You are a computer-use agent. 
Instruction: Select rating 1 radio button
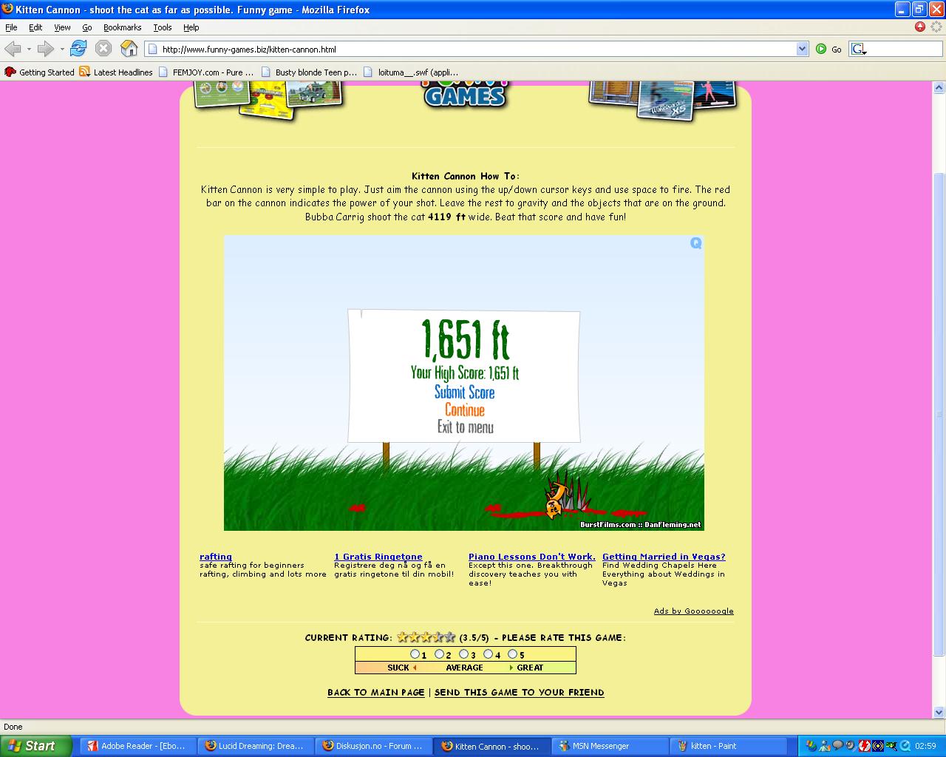pos(415,654)
